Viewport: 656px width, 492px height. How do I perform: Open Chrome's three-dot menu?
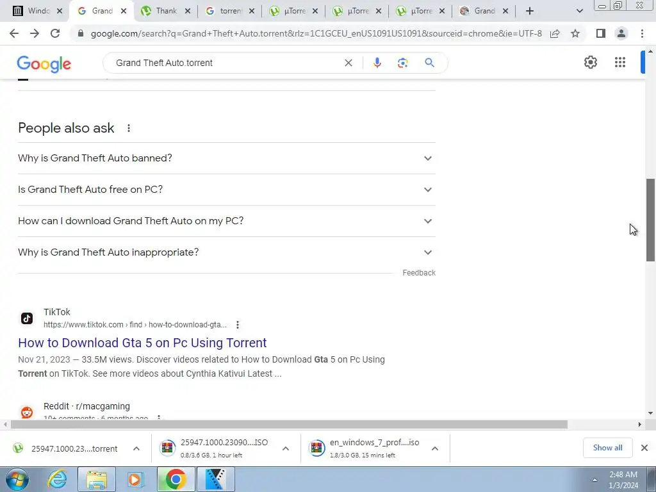point(642,33)
